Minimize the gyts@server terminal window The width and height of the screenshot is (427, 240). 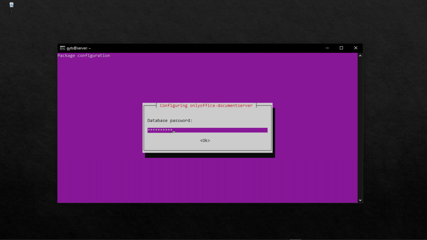327,48
